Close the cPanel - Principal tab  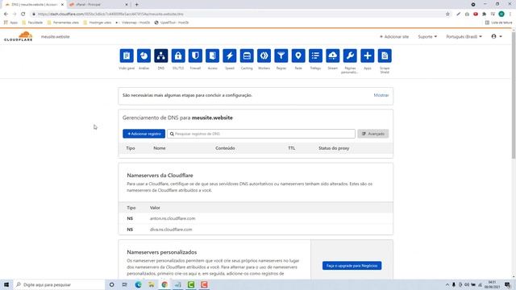pos(127,5)
